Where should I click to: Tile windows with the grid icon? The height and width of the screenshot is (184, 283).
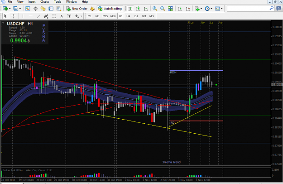click(x=170, y=9)
